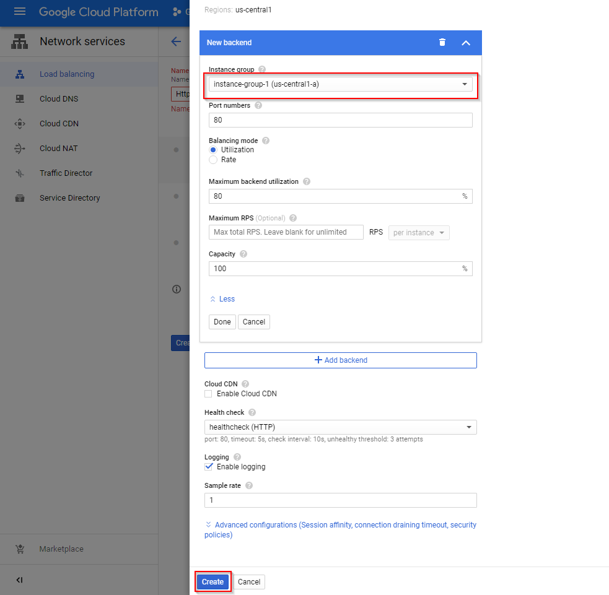Viewport: 609px width, 595px height.
Task: Click the Network services heading
Action: pos(82,41)
